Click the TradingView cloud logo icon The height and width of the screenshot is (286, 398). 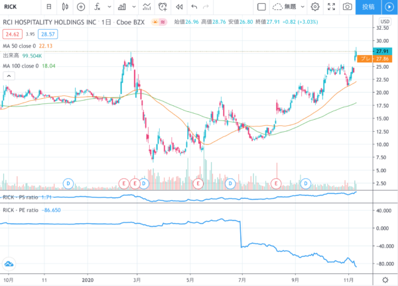point(9,264)
